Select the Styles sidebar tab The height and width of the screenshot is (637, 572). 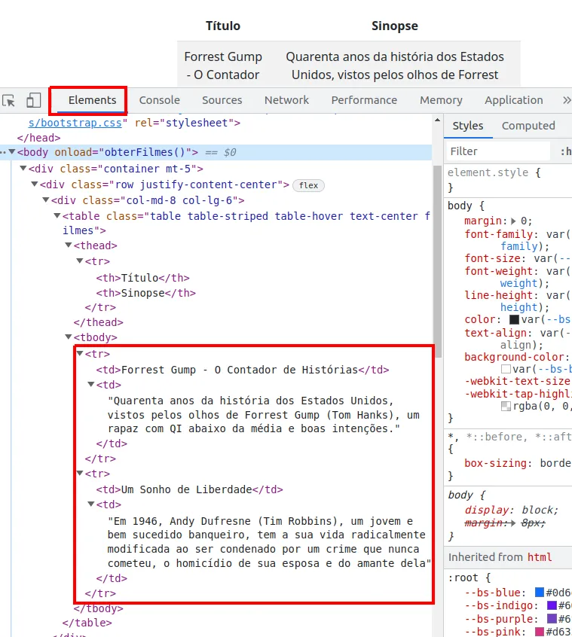point(468,126)
